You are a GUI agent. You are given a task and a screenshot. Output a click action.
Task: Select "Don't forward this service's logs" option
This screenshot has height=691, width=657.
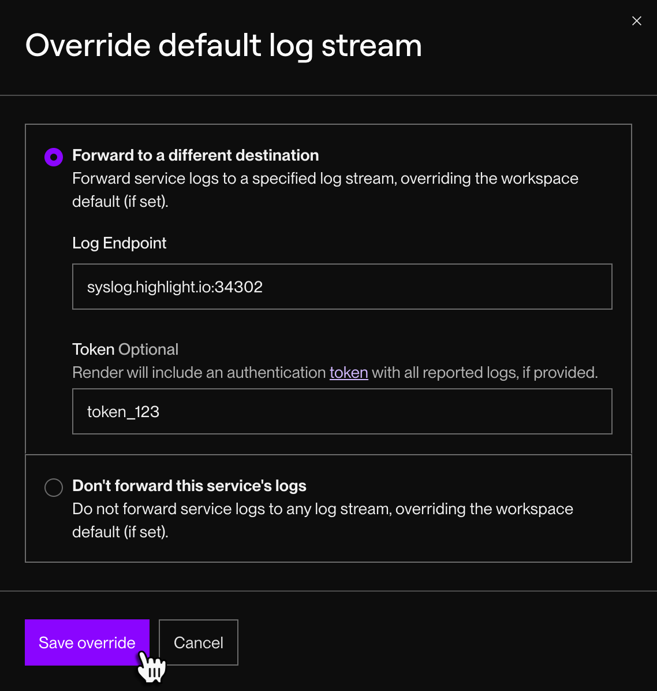[x=53, y=487]
